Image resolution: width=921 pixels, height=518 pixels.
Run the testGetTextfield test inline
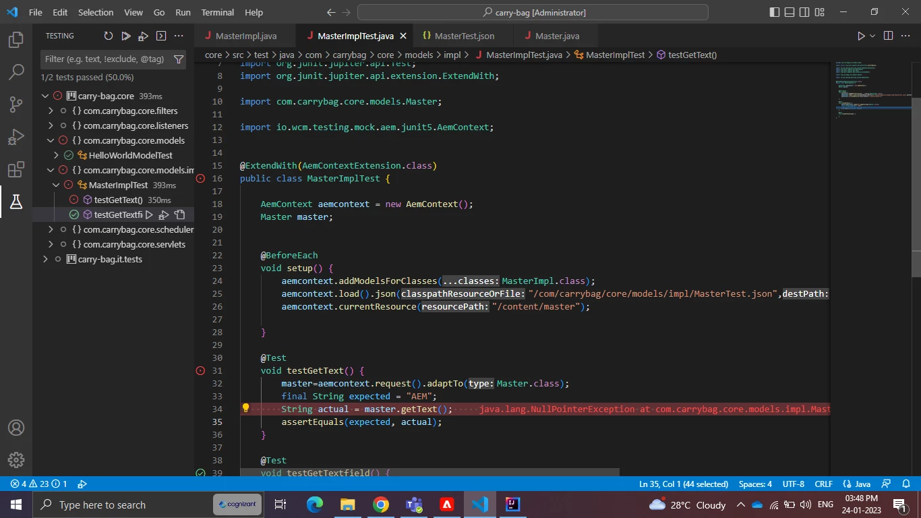click(x=149, y=214)
